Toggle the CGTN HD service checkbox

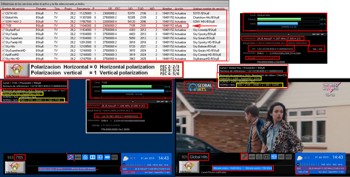[x=3, y=13]
